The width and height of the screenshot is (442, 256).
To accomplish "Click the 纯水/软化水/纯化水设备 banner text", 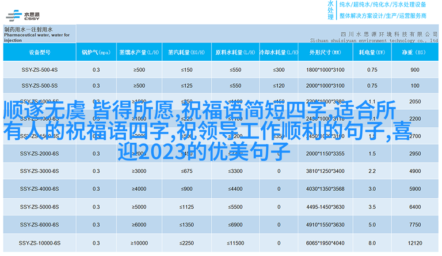I will pyautogui.click(x=383, y=5).
